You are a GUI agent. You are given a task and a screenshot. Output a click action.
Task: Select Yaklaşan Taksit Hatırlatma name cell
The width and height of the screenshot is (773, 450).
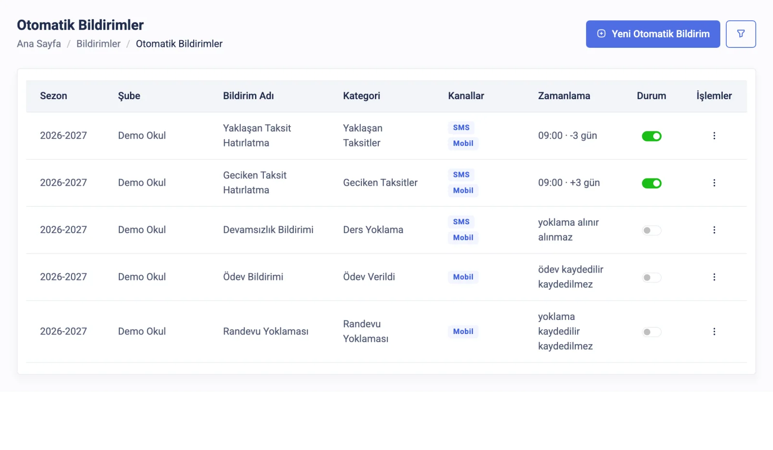click(257, 135)
